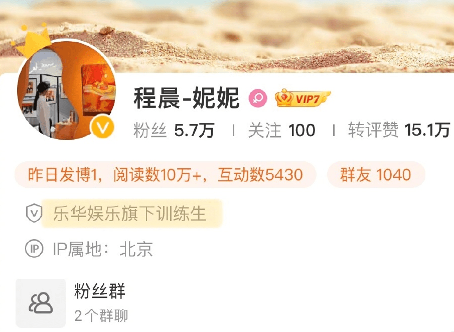Open the 粉丝群 fan group entry
Screen dimensions: 454x332
pos(100,291)
